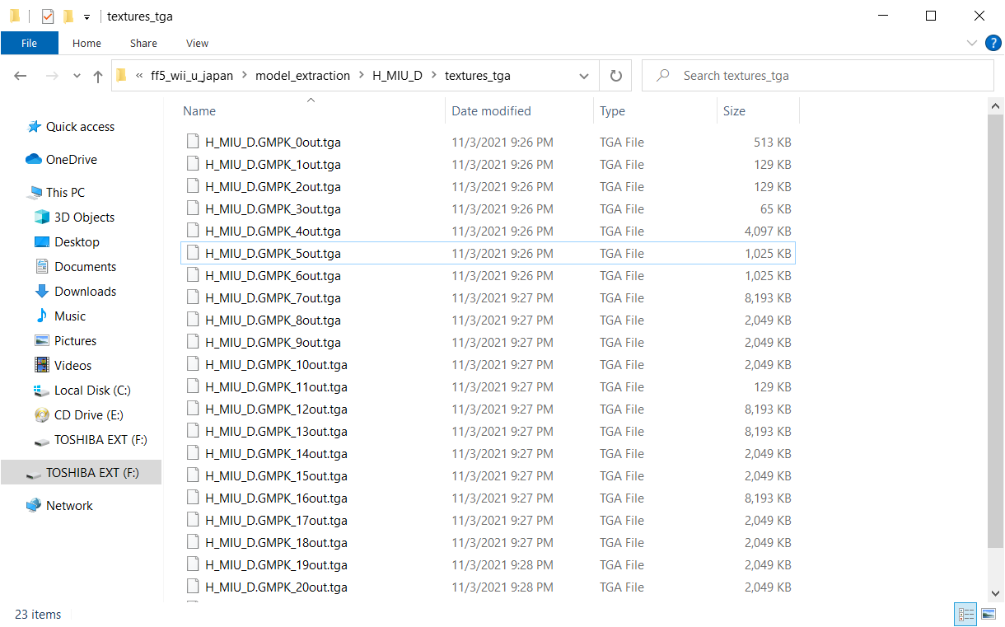
Task: Select file H_MIU_D.GMPK_7out.tga
Action: (273, 298)
